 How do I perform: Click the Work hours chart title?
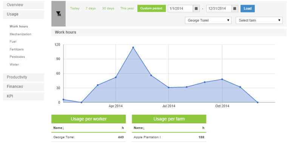click(x=65, y=32)
